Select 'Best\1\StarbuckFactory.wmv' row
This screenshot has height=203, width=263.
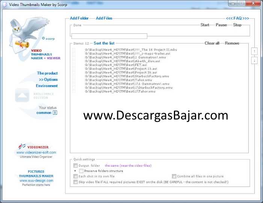pyautogui.click(x=128, y=88)
